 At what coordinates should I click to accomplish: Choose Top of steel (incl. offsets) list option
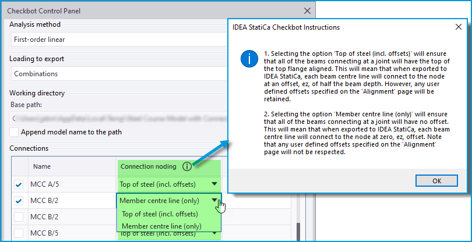[160, 214]
